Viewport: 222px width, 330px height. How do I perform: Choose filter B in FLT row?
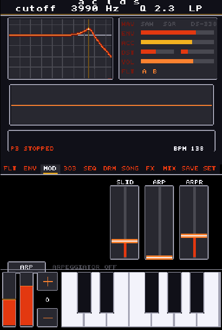[x=155, y=71]
